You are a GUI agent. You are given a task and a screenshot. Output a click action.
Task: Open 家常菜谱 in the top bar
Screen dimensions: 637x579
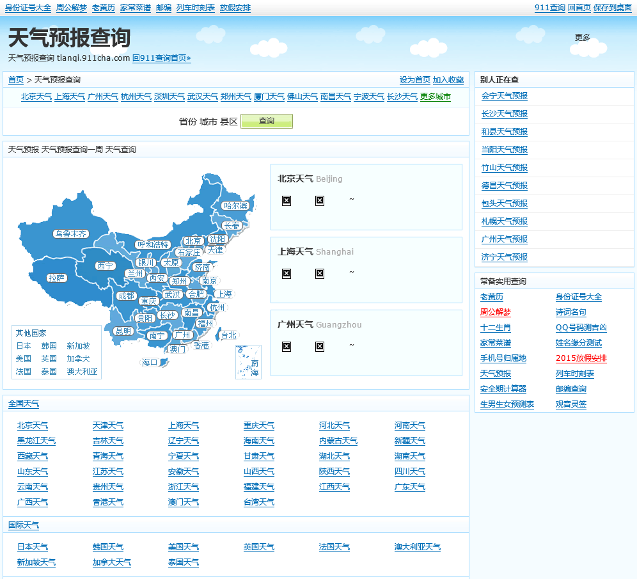tap(136, 8)
